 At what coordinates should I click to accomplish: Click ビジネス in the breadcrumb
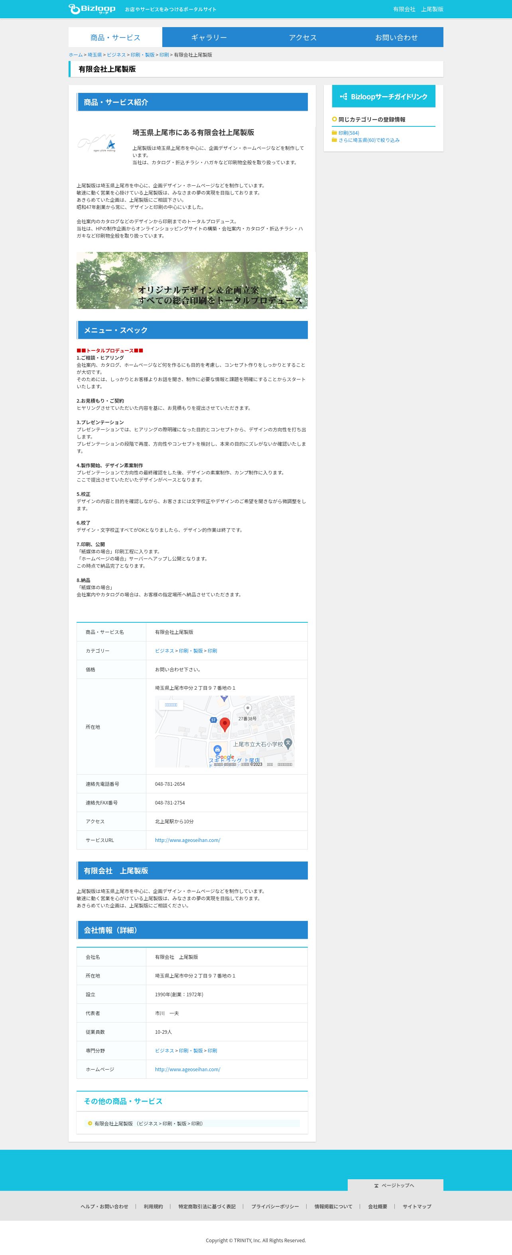[116, 55]
